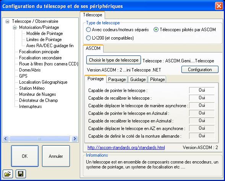Open 'Roue à filtres (hors camera CCD)' item

click(49, 64)
